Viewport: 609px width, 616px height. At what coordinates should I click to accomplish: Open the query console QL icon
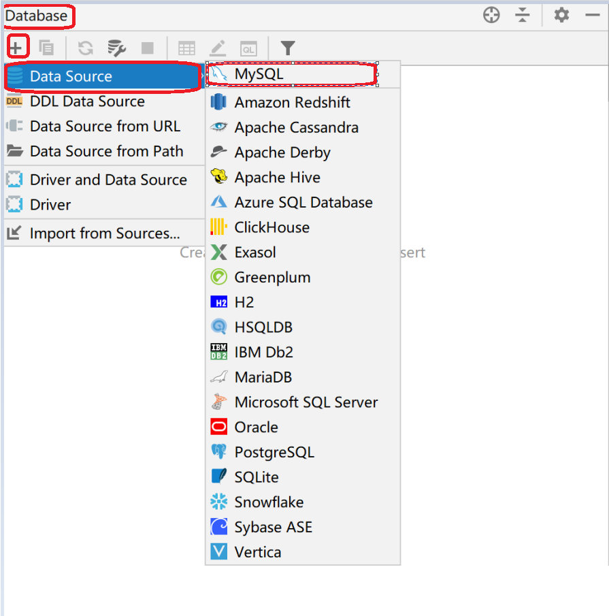(248, 49)
